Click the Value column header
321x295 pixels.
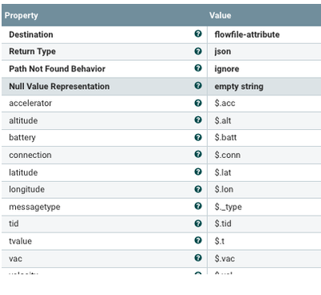coord(264,15)
